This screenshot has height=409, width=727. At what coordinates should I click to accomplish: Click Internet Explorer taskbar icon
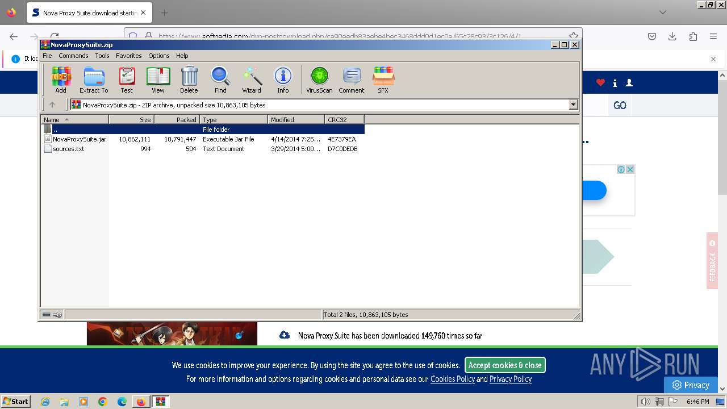45,402
